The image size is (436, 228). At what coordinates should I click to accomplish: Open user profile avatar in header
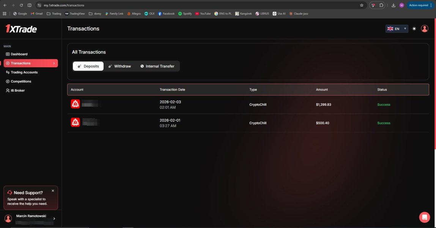[x=425, y=29]
